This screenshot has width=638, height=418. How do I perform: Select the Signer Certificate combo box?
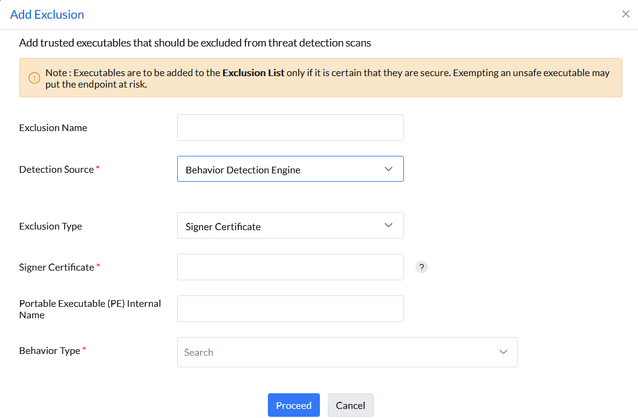point(290,225)
